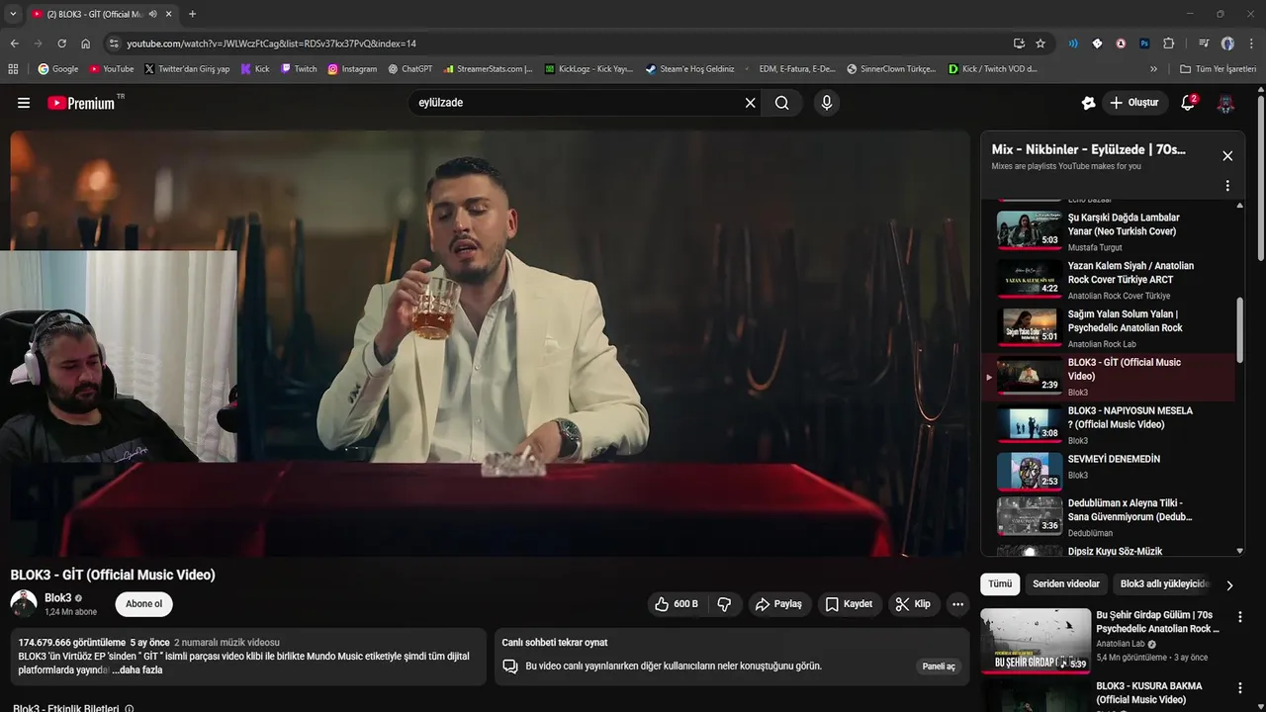Image resolution: width=1266 pixels, height=712 pixels.
Task: Open the Google bookmark
Action: tap(57, 69)
